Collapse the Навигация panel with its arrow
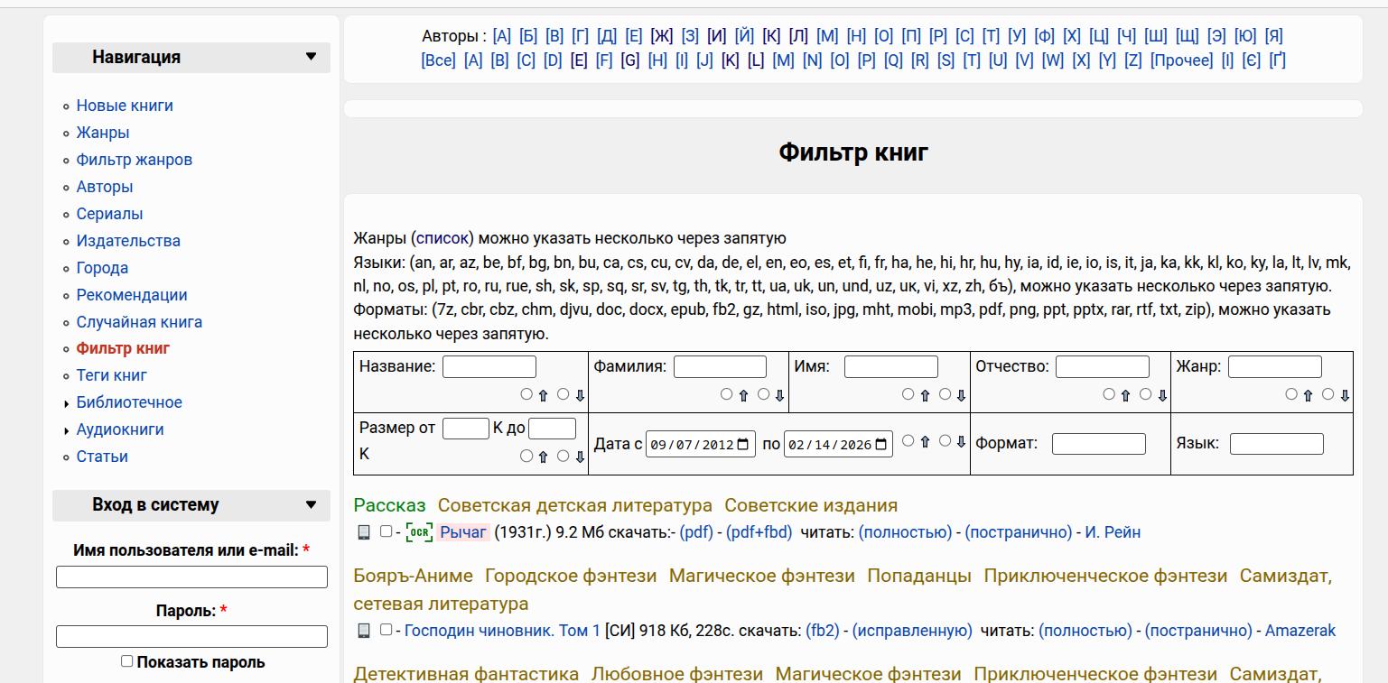 click(312, 57)
